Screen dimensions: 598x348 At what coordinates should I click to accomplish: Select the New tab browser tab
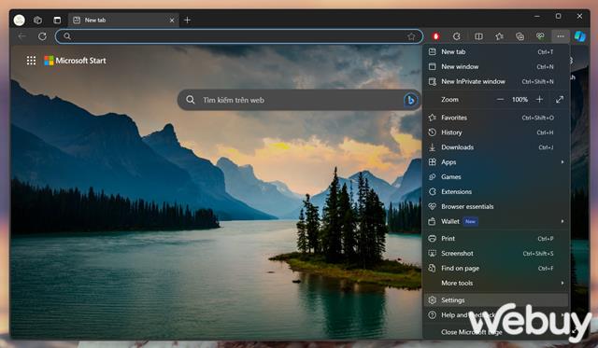123,21
